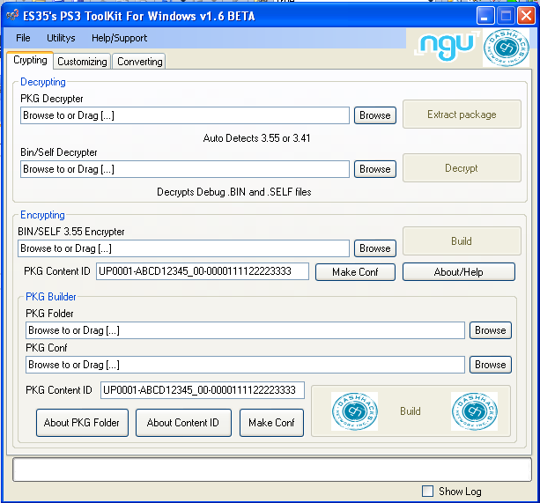Click the Encrypting PKG Content ID field
Viewport: 540px width, 503px height.
point(203,271)
